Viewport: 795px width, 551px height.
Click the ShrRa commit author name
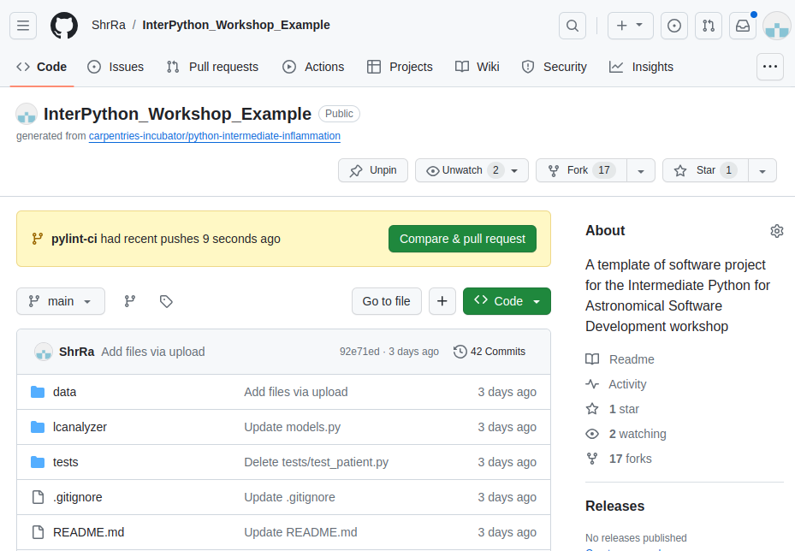click(76, 352)
